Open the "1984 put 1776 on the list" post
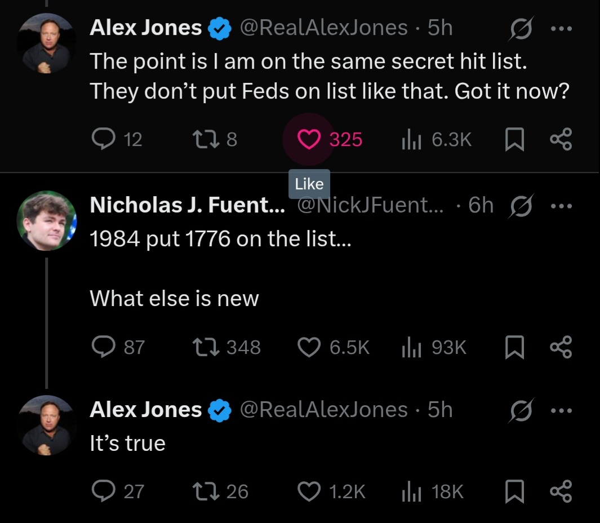The width and height of the screenshot is (600, 523). pos(220,239)
